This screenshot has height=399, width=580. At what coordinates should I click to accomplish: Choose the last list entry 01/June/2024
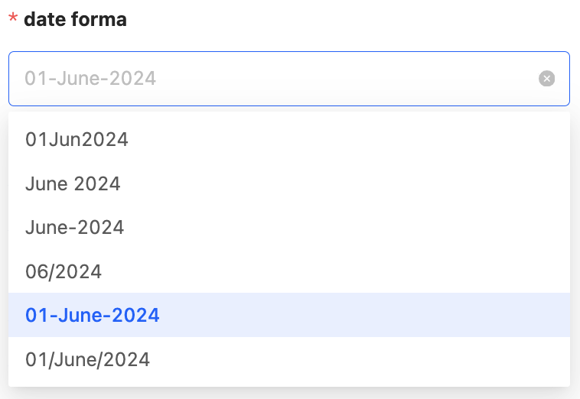tap(87, 359)
